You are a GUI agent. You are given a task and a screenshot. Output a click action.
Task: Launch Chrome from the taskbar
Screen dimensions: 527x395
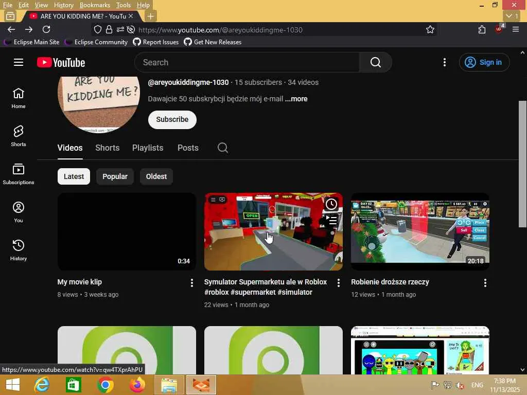[105, 385]
